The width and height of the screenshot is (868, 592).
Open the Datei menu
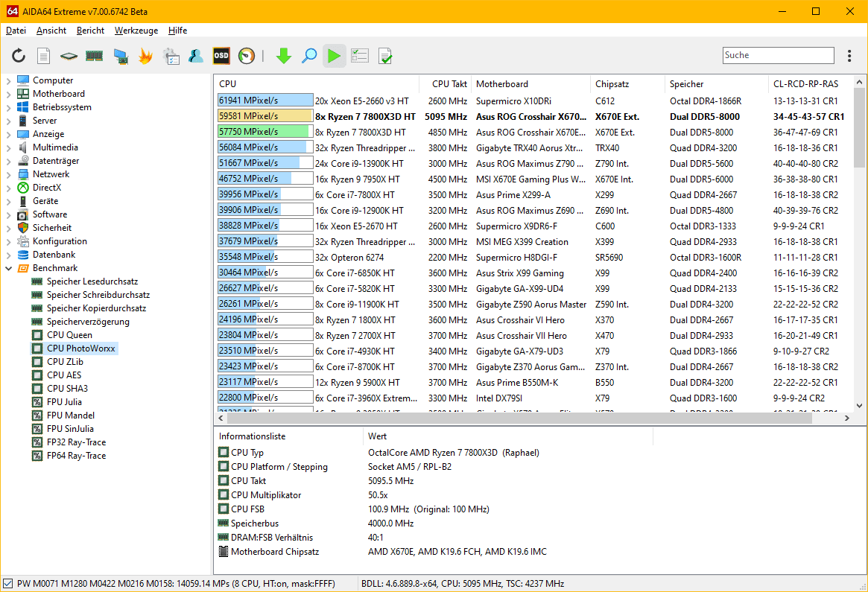(16, 31)
